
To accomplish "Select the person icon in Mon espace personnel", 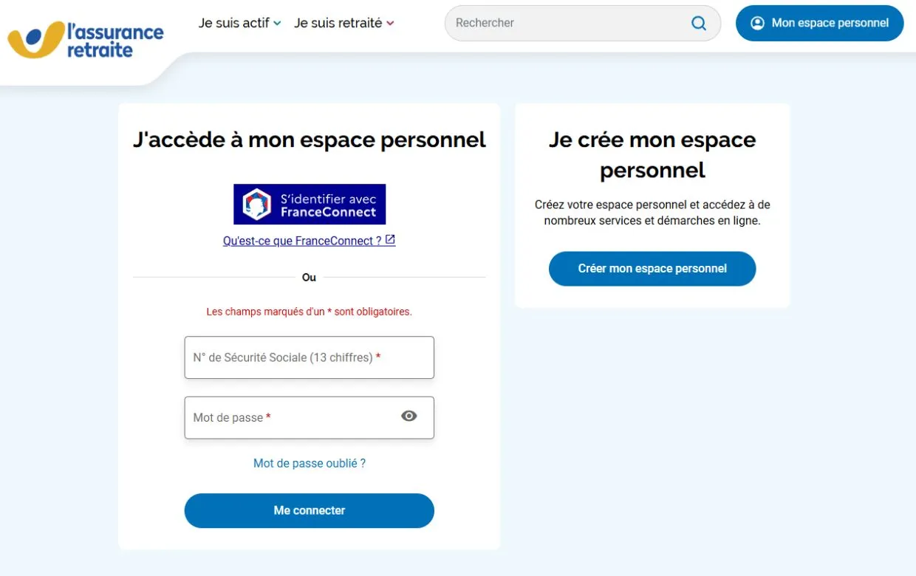I will pyautogui.click(x=756, y=23).
